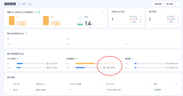Click the 所属 Region column header
Screen dimensions: 183x96
point(40,84)
